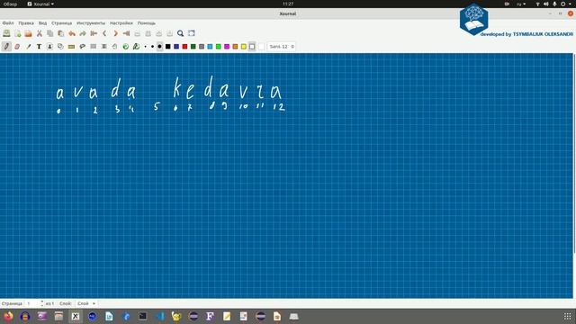Viewport: 576px width, 324px height.
Task: Undo the last stroke
Action: 72,33
